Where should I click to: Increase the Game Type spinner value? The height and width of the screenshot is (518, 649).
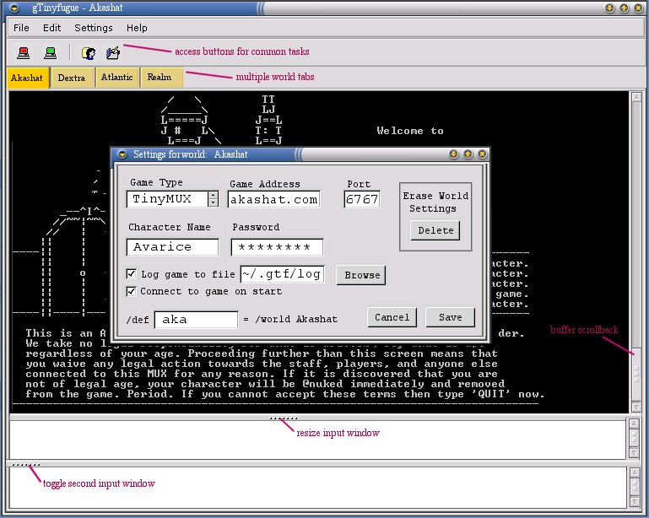tap(214, 195)
